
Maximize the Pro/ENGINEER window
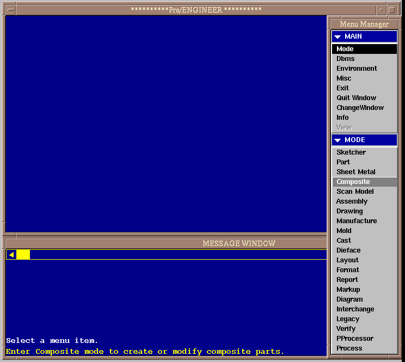(392, 10)
